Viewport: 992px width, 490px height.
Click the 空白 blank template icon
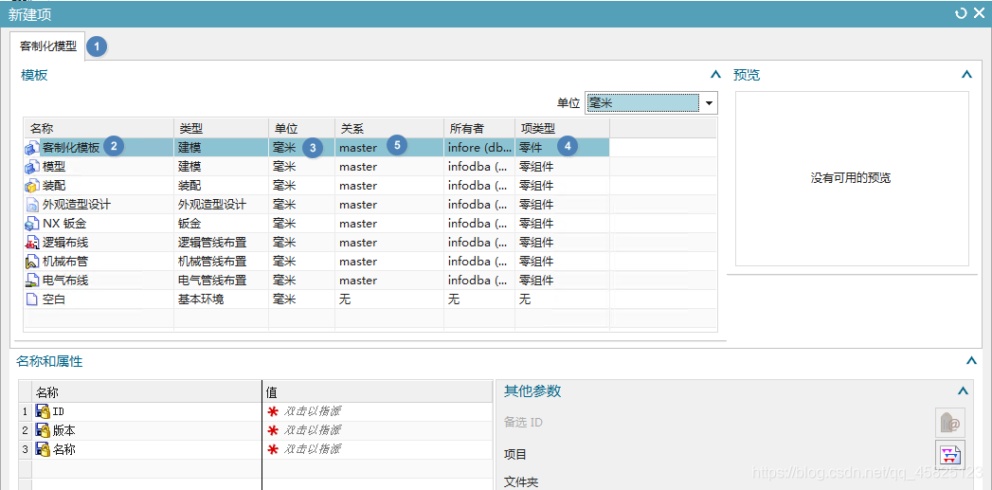[x=32, y=300]
